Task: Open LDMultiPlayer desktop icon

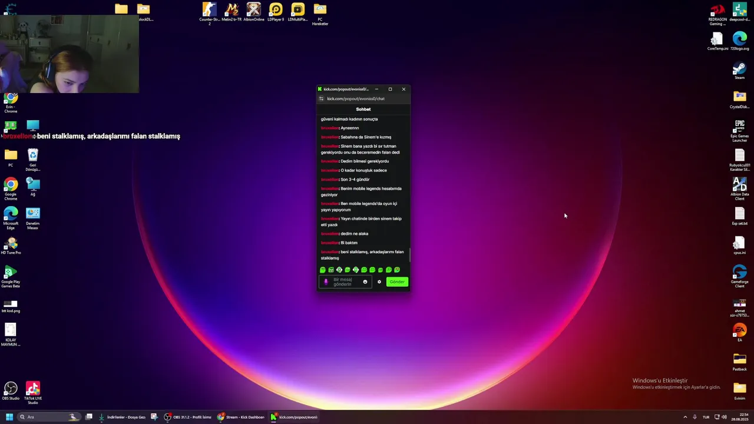Action: [x=297, y=12]
